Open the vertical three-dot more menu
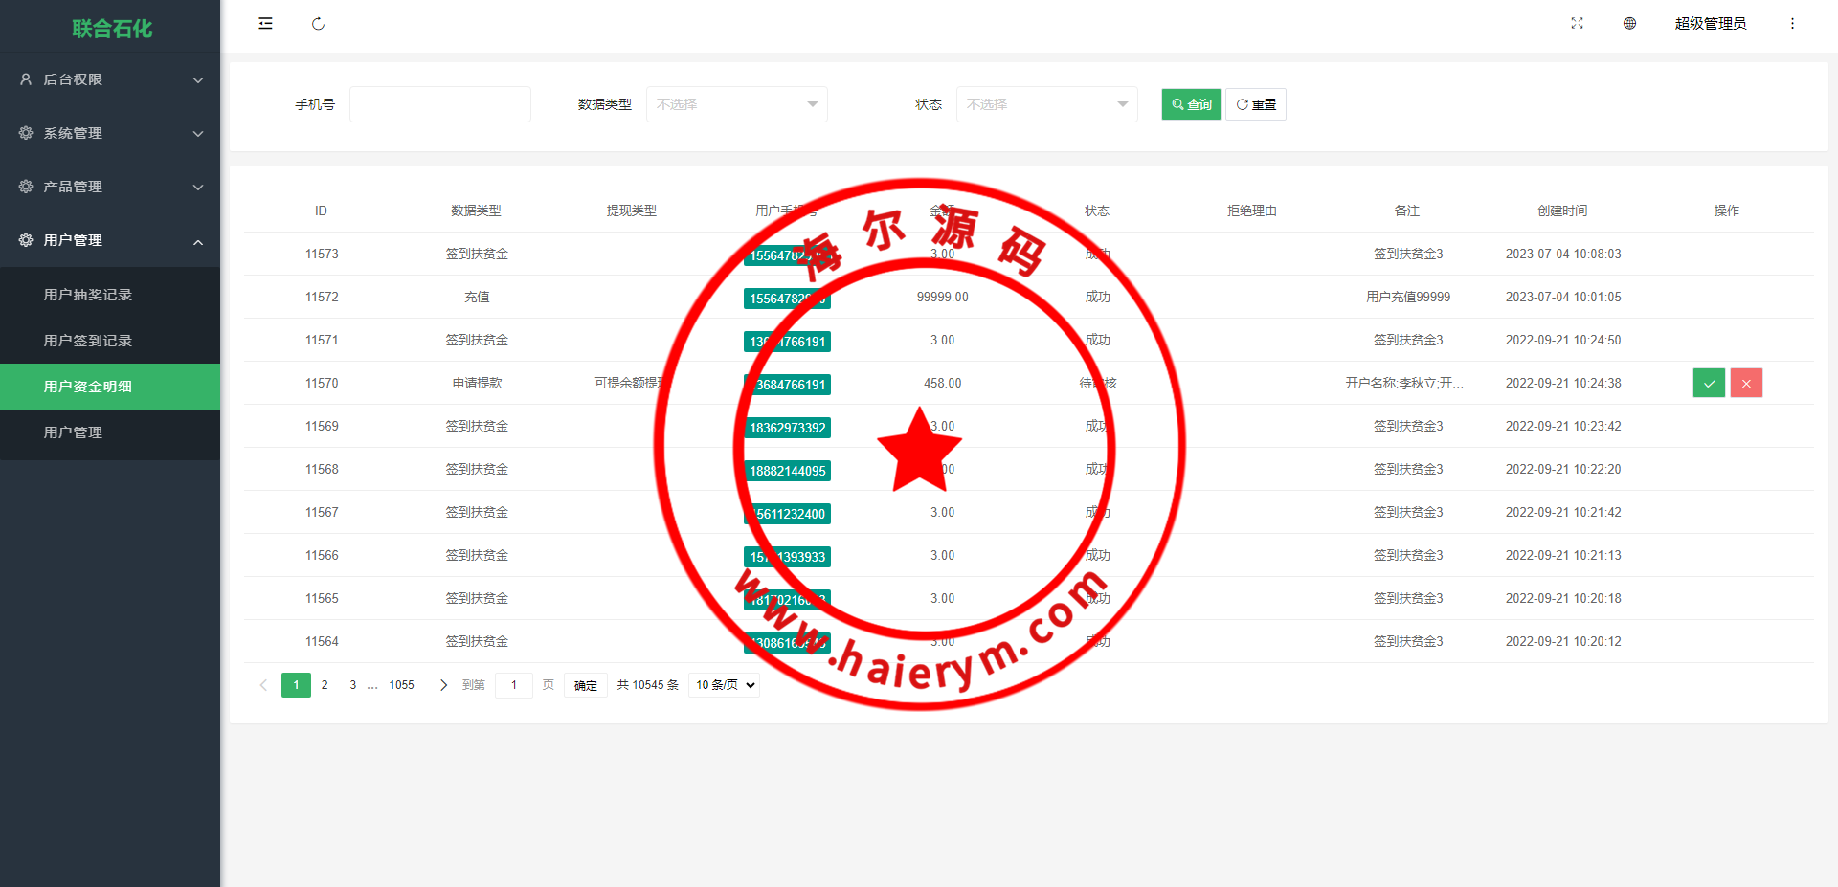 click(1792, 24)
